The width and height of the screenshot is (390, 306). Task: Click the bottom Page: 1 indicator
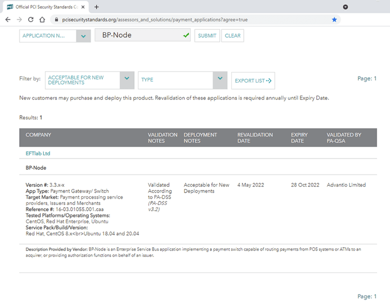coord(367,297)
